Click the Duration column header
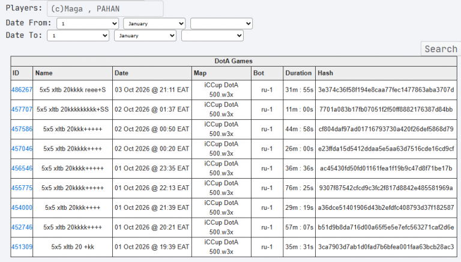The image size is (461, 262). click(299, 73)
